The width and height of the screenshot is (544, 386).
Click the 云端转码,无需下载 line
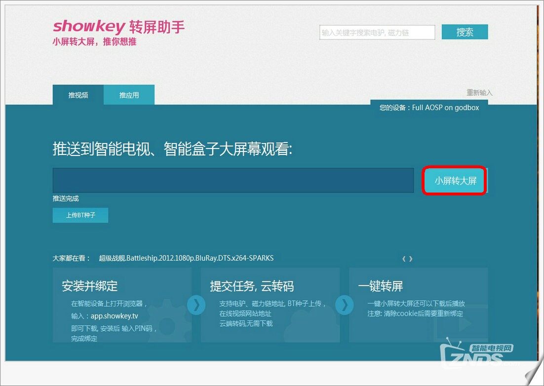[246, 324]
